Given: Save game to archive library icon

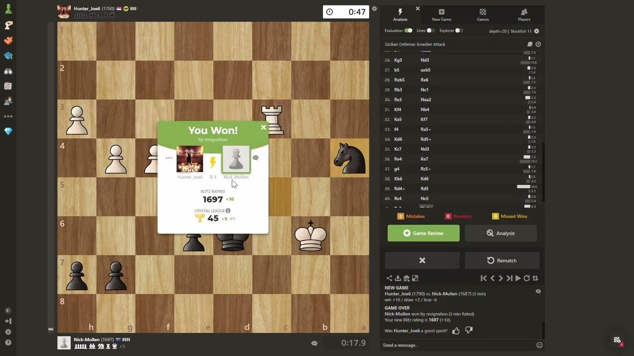Looking at the screenshot, I should tap(406, 278).
